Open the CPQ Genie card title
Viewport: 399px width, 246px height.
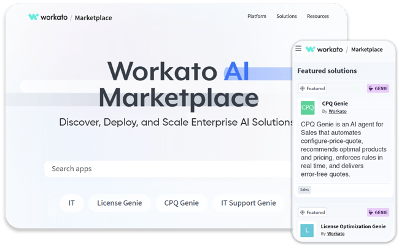click(335, 104)
